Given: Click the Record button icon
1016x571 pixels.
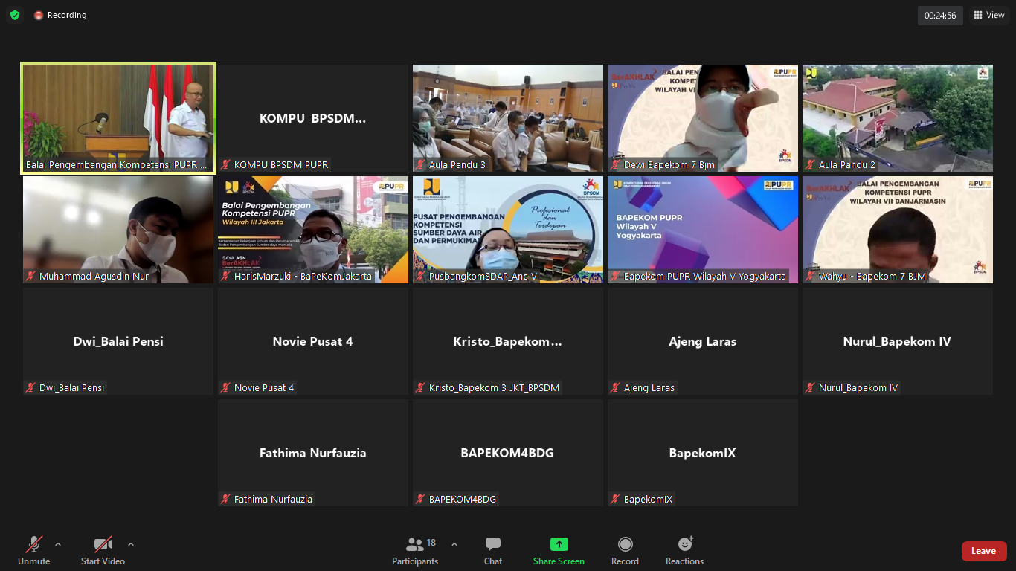Looking at the screenshot, I should point(626,544).
